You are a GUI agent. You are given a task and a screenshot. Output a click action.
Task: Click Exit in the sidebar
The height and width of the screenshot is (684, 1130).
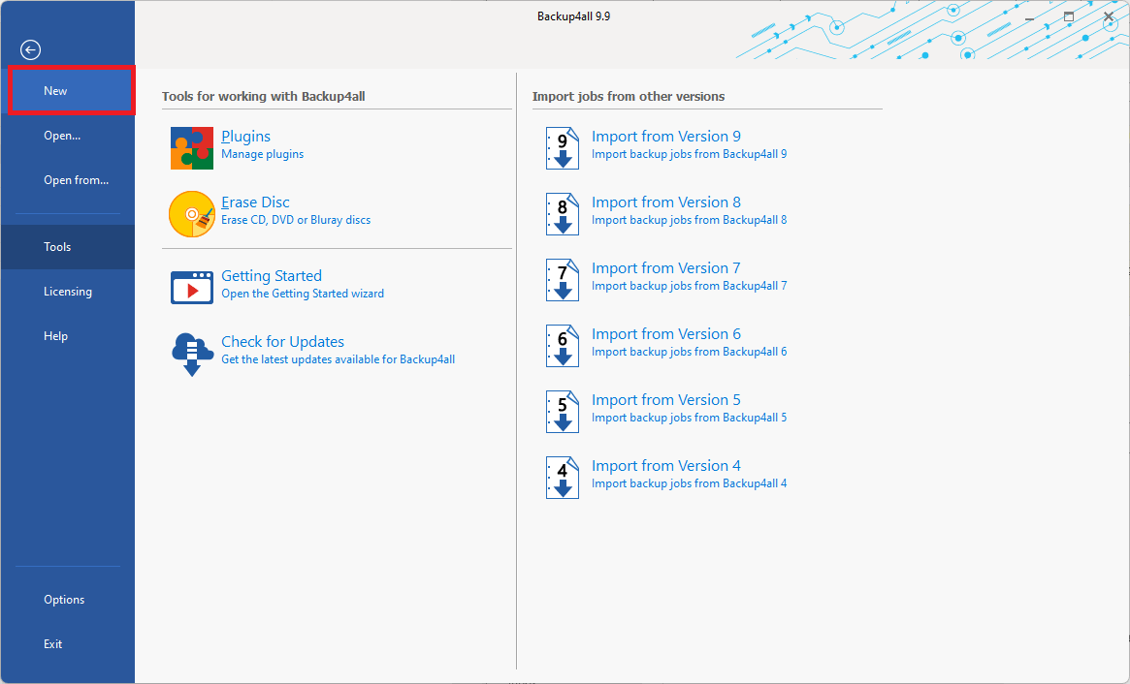point(52,644)
